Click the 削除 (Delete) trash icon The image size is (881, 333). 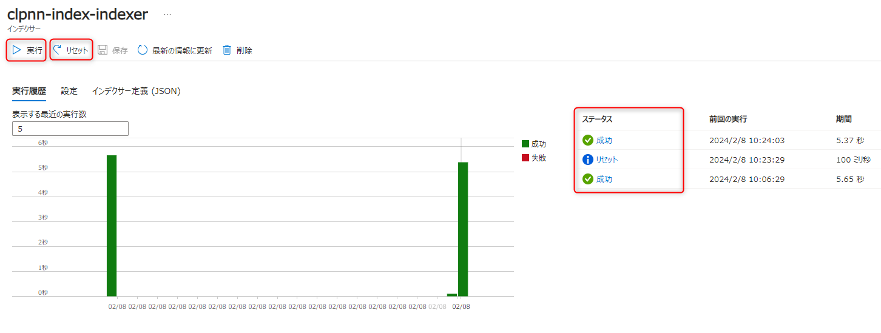pyautogui.click(x=227, y=50)
